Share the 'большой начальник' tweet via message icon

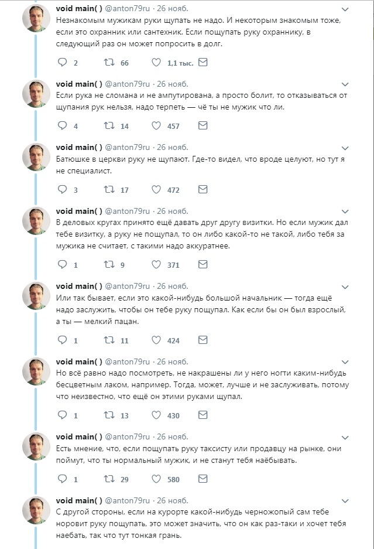pyautogui.click(x=203, y=340)
